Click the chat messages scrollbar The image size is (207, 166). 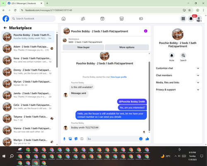(149, 96)
